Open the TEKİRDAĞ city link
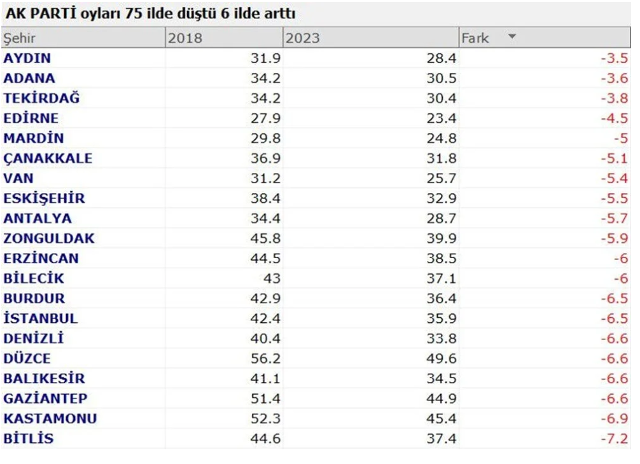The width and height of the screenshot is (640, 464). click(x=42, y=99)
